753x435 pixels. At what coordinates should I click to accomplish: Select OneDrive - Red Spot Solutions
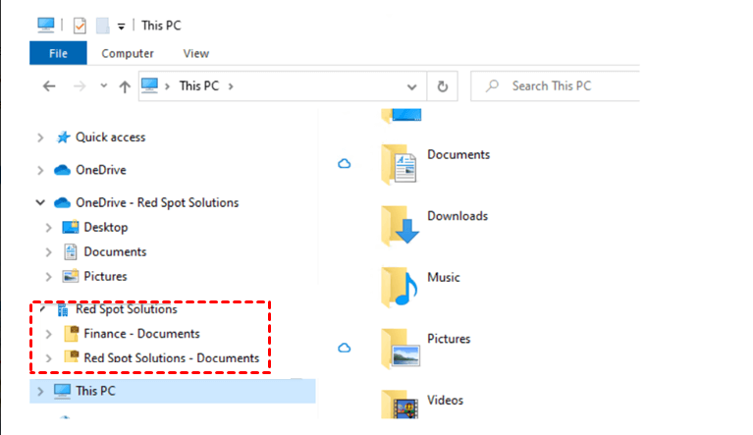[x=157, y=202]
